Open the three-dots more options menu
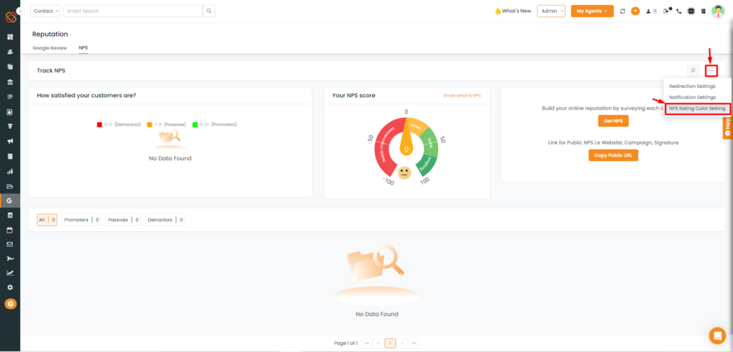Image resolution: width=733 pixels, height=352 pixels. click(x=711, y=71)
